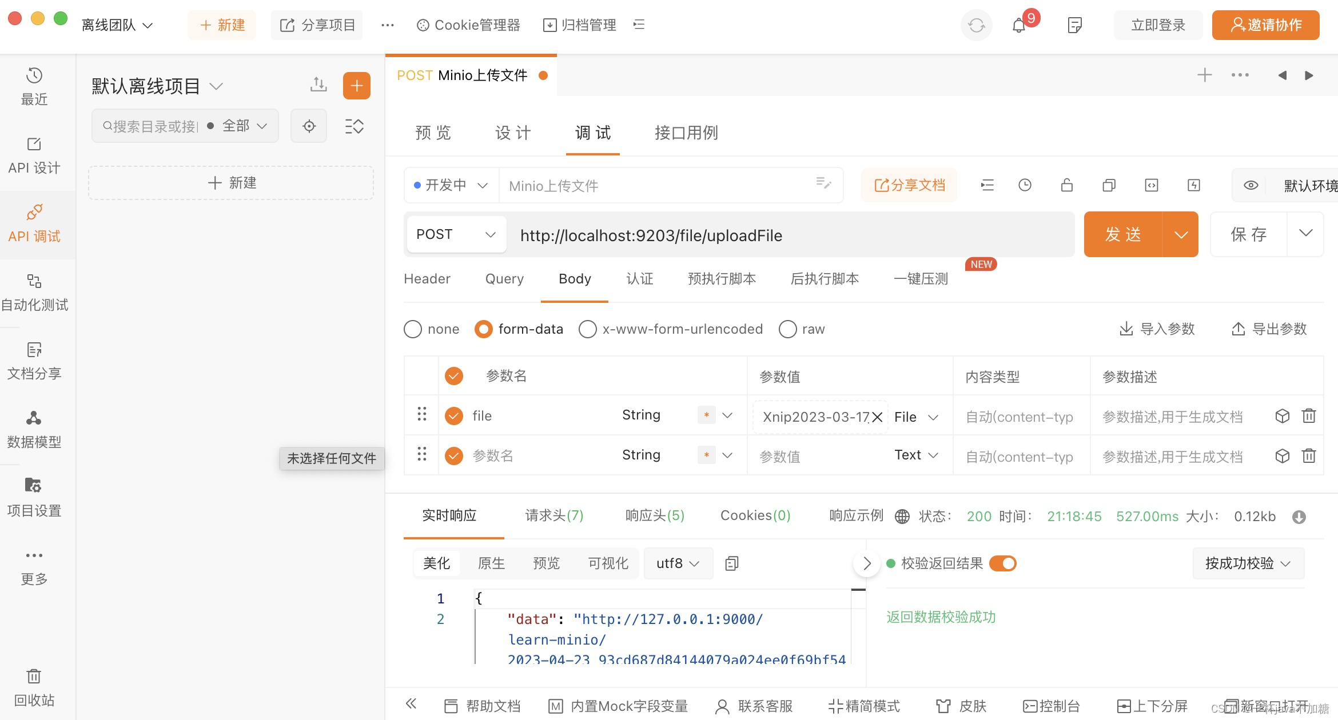
Task: Add a new tab with plus icon
Action: [x=1205, y=75]
